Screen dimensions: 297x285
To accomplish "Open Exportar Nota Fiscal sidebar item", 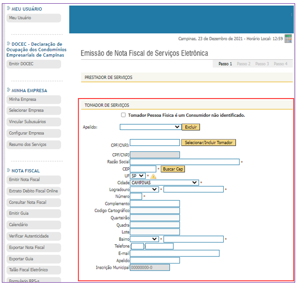I will click(x=34, y=248).
